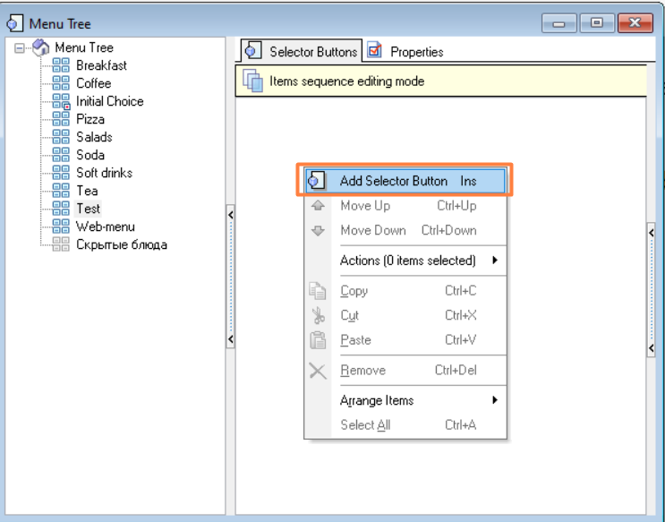Select the Soft drinks tree item
Image resolution: width=665 pixels, height=522 pixels.
click(x=104, y=173)
